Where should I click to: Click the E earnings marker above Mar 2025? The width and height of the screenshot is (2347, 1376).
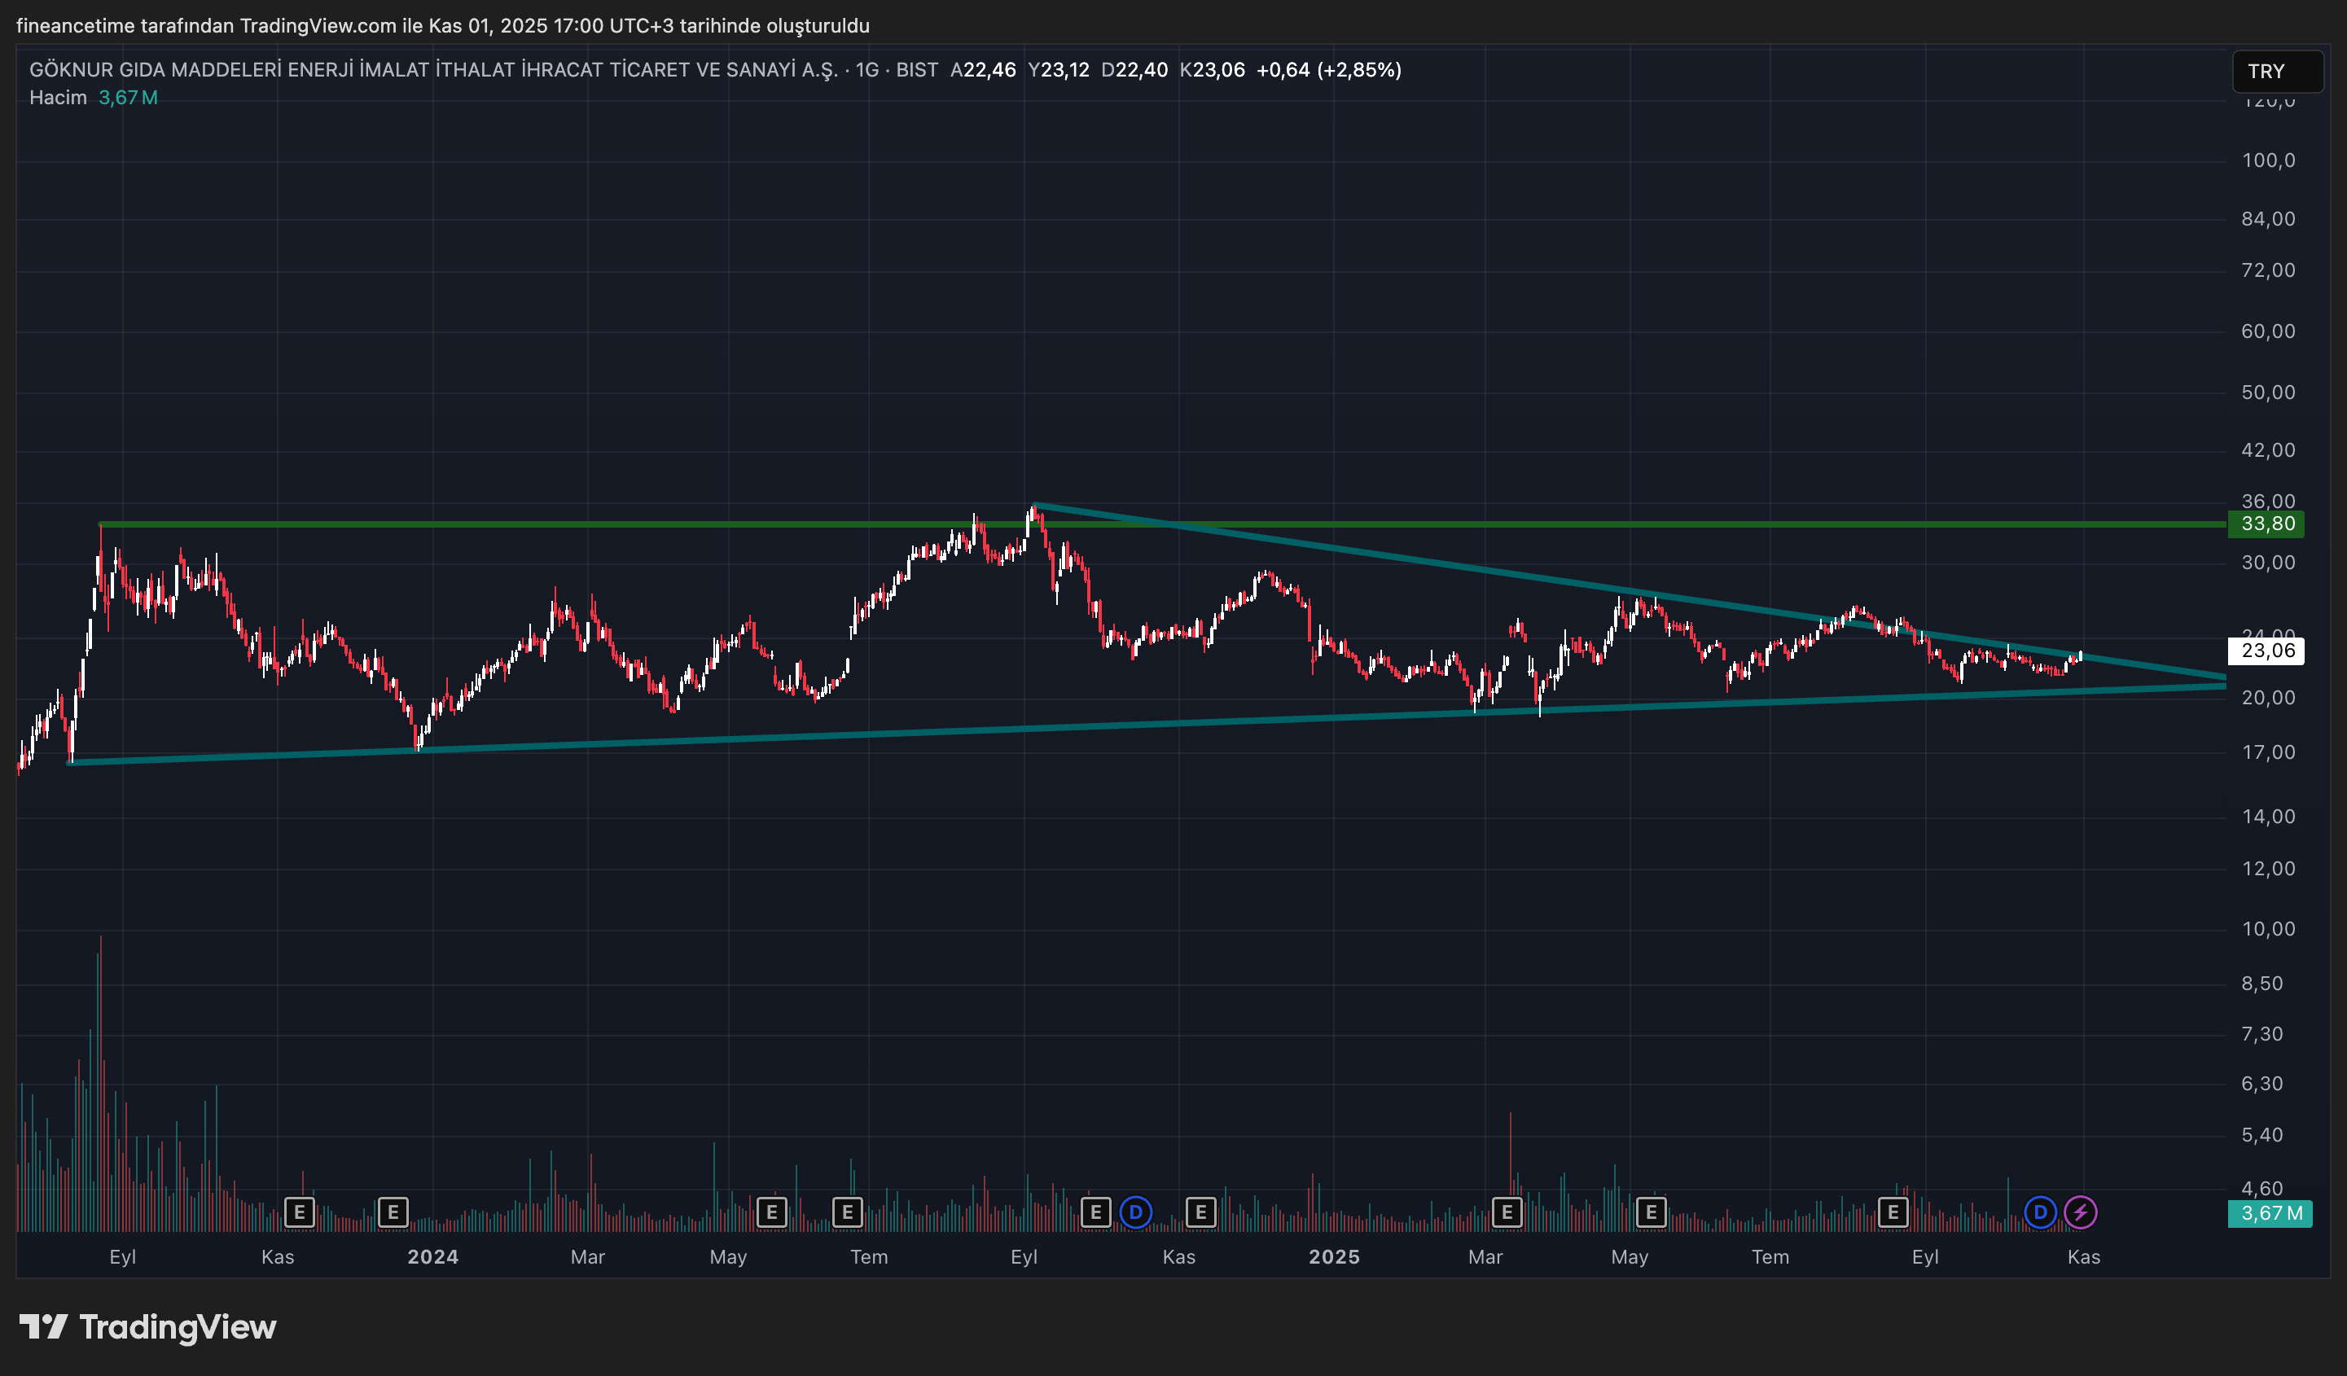(1507, 1212)
